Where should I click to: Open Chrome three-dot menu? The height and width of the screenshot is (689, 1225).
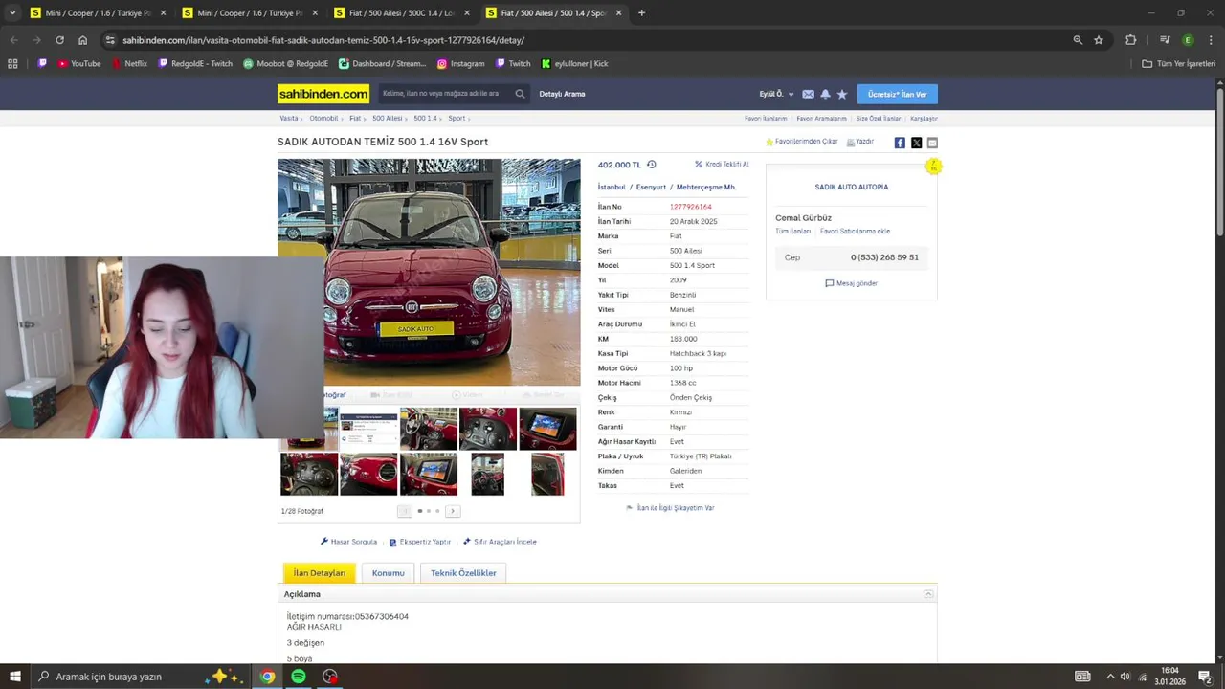click(x=1209, y=40)
